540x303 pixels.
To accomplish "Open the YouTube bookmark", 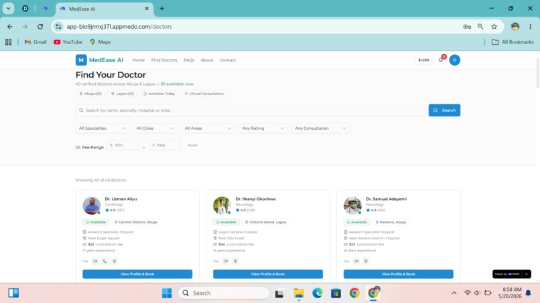I will point(68,42).
